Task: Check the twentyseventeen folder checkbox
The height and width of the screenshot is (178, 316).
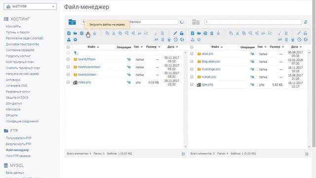Action: (x=68, y=67)
